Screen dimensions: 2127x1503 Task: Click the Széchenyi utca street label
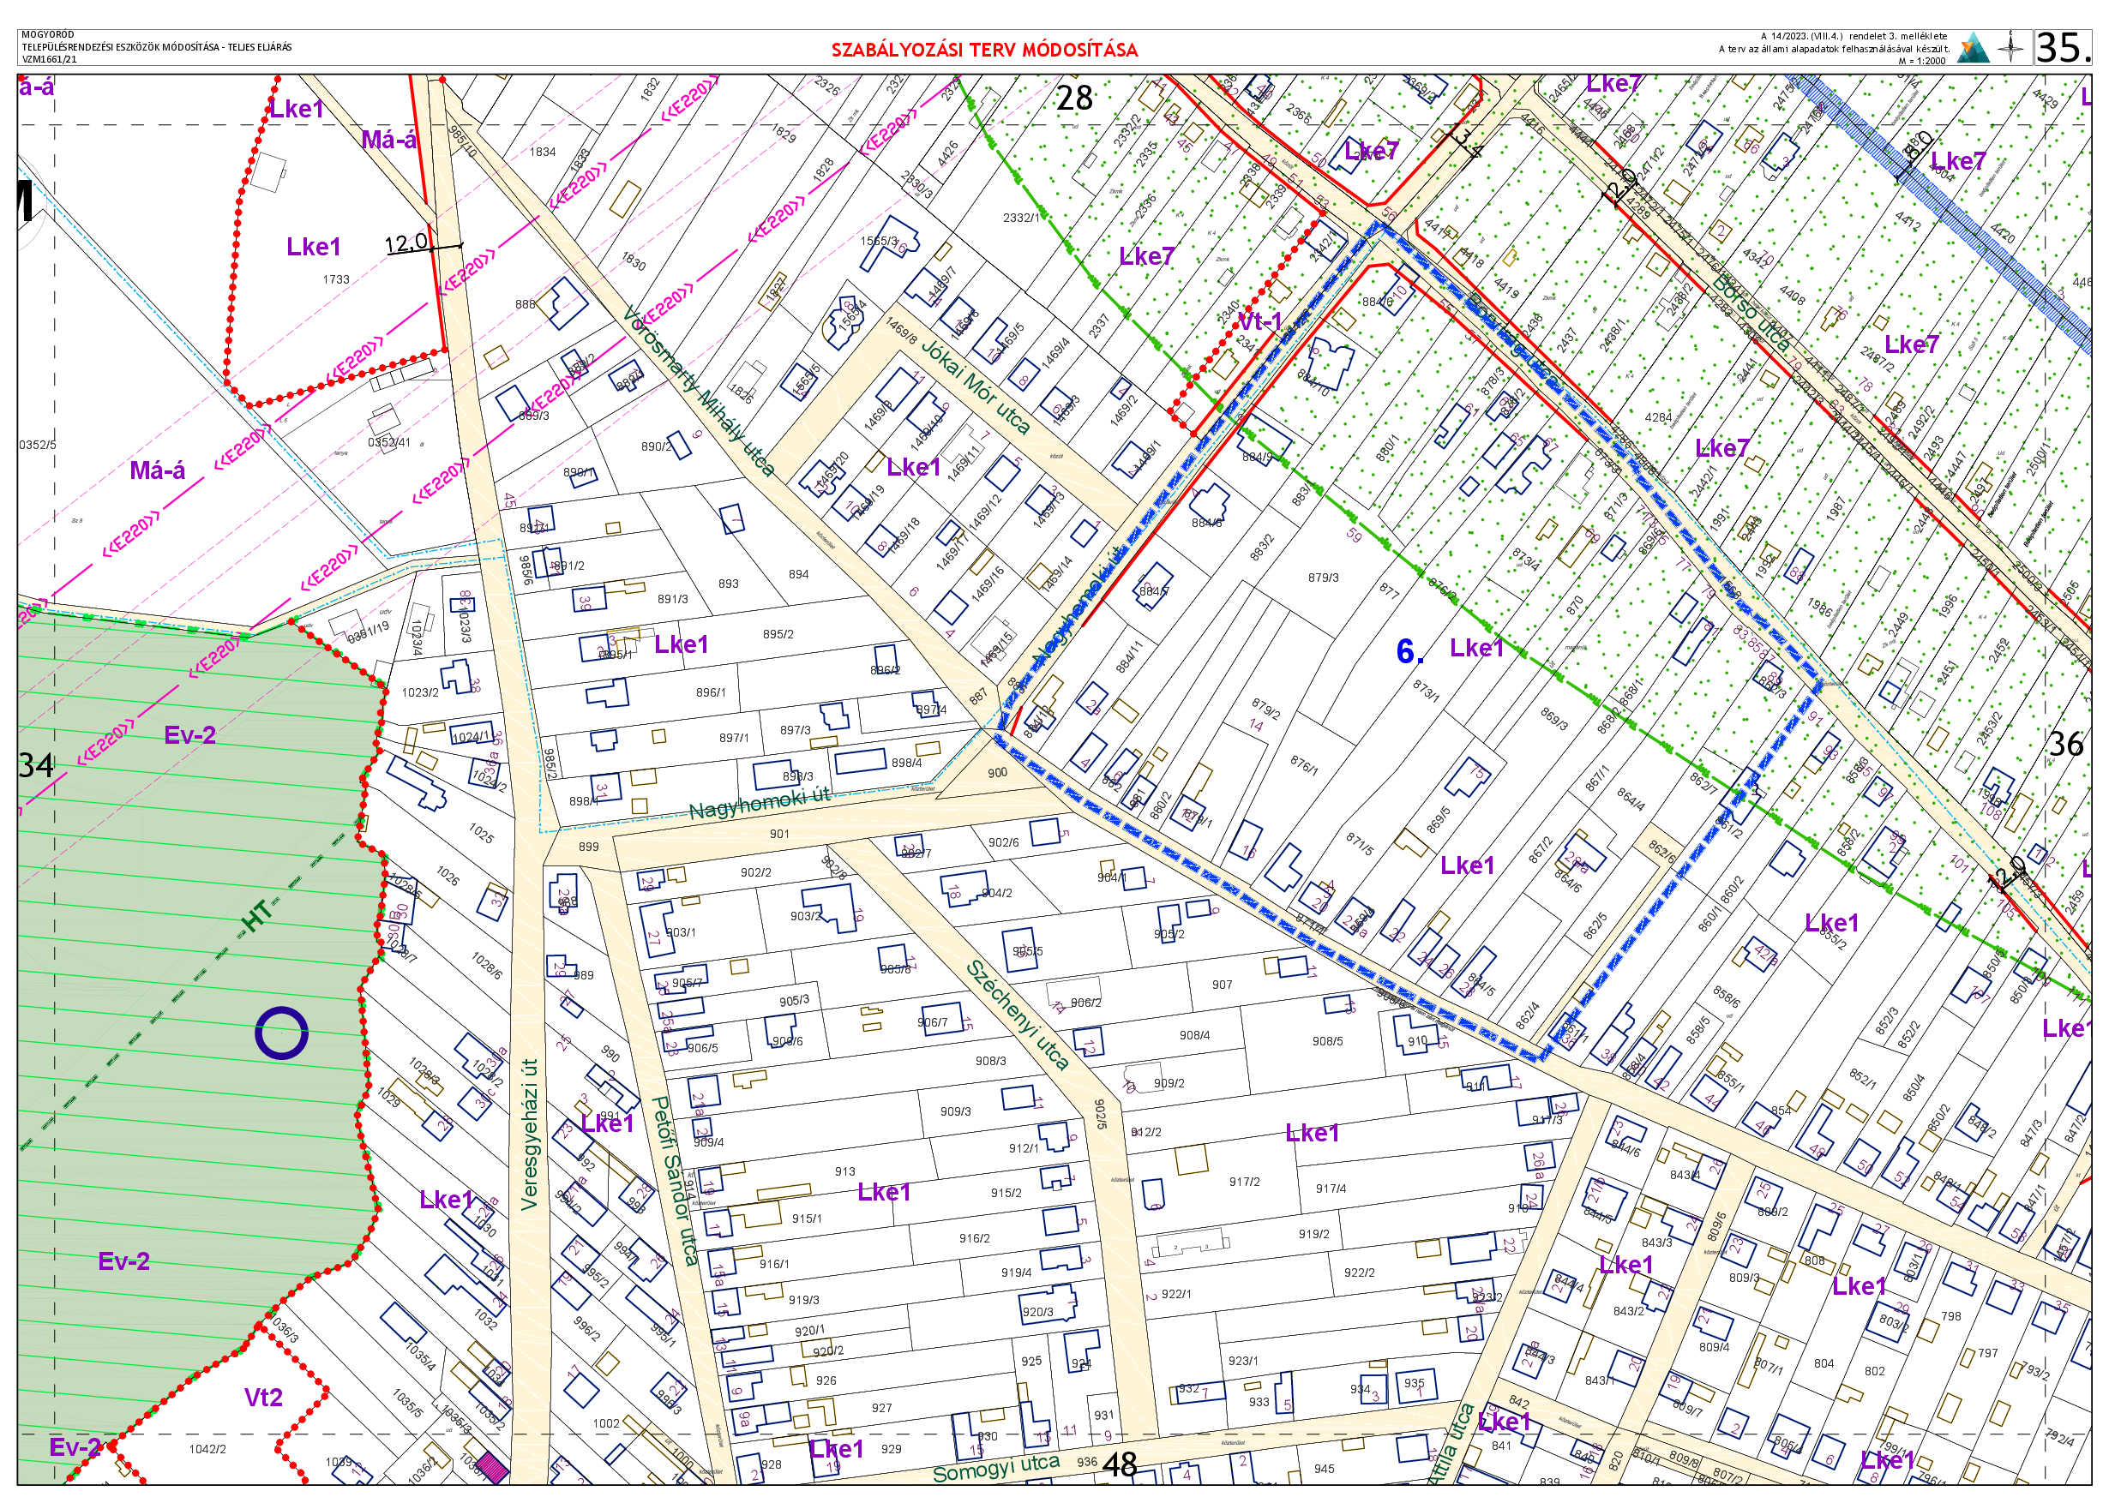[x=1018, y=1015]
